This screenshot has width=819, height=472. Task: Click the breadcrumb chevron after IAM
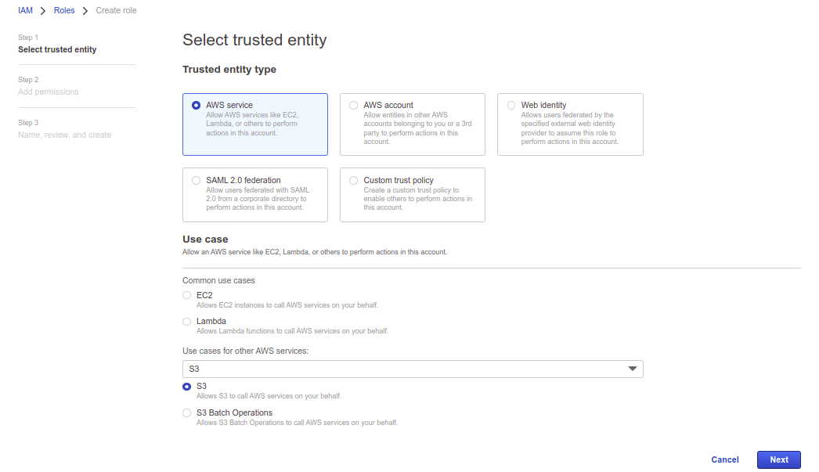(43, 11)
